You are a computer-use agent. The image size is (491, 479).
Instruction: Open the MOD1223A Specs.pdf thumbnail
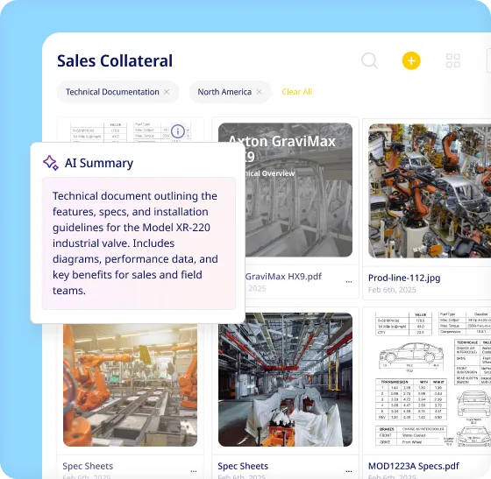(433, 379)
